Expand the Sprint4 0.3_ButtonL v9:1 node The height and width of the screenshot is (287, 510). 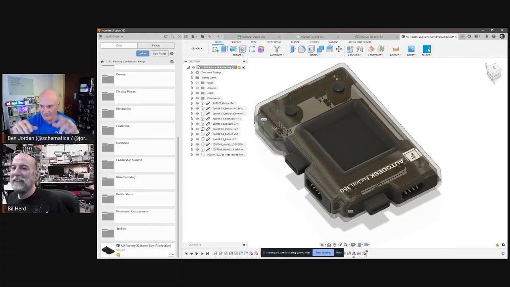pyautogui.click(x=192, y=129)
